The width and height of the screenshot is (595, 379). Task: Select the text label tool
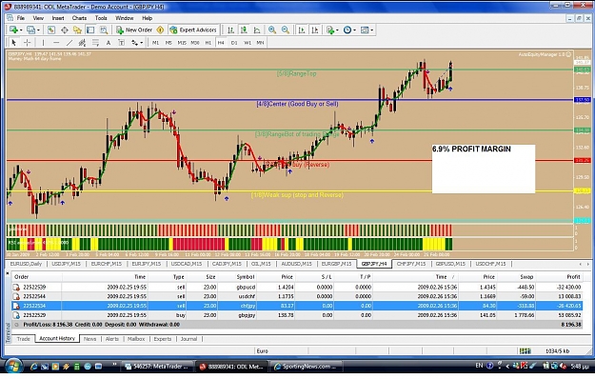coord(122,43)
